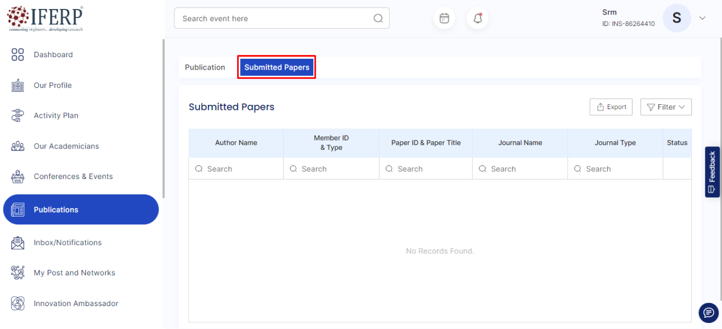Screen dimensions: 722x329
Task: Click the IFERP logo
Action: (x=45, y=19)
